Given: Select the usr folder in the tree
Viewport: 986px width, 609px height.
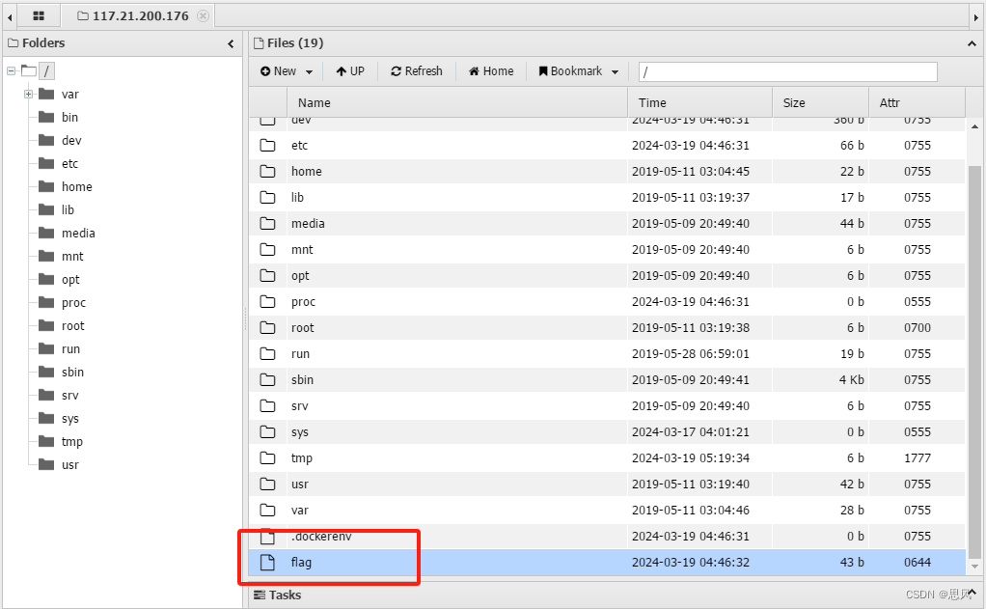Looking at the screenshot, I should pyautogui.click(x=64, y=464).
